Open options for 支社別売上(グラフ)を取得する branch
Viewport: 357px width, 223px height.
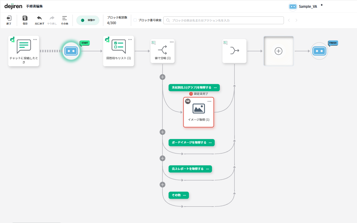click(x=215, y=88)
